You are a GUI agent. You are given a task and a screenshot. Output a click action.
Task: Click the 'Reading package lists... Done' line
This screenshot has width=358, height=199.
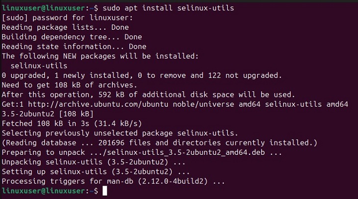[65, 27]
